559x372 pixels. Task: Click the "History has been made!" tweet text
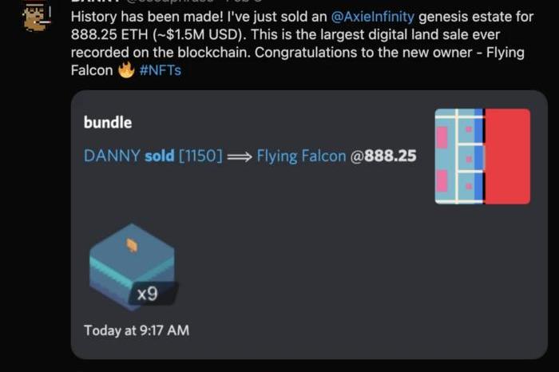click(137, 18)
